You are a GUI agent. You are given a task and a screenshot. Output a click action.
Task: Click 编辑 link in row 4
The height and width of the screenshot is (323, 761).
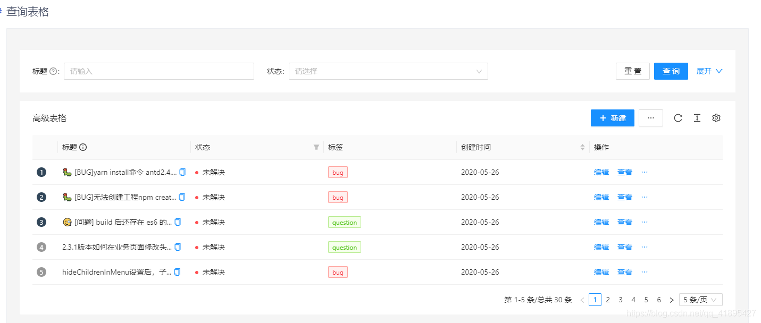coord(601,247)
